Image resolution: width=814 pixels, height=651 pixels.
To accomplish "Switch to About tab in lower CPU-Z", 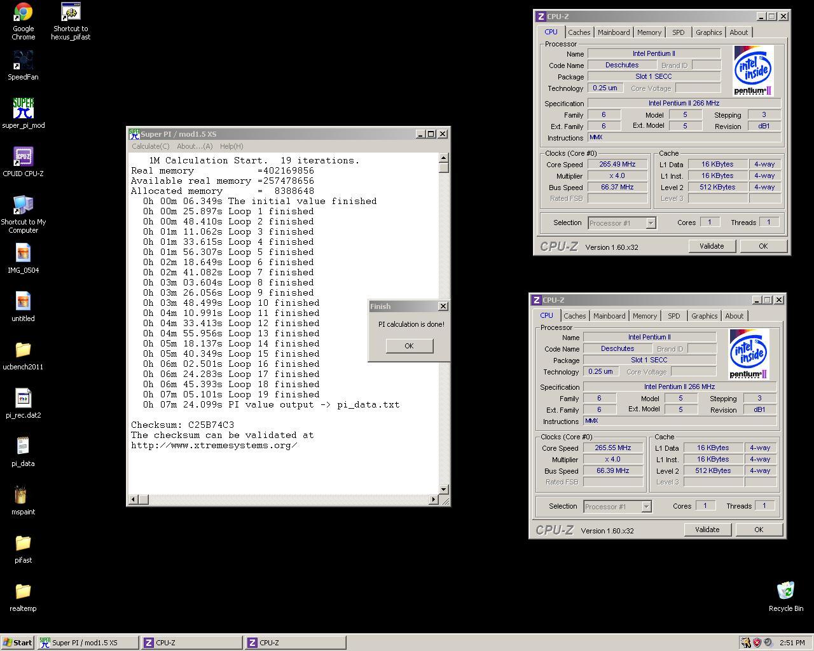I will point(735,316).
